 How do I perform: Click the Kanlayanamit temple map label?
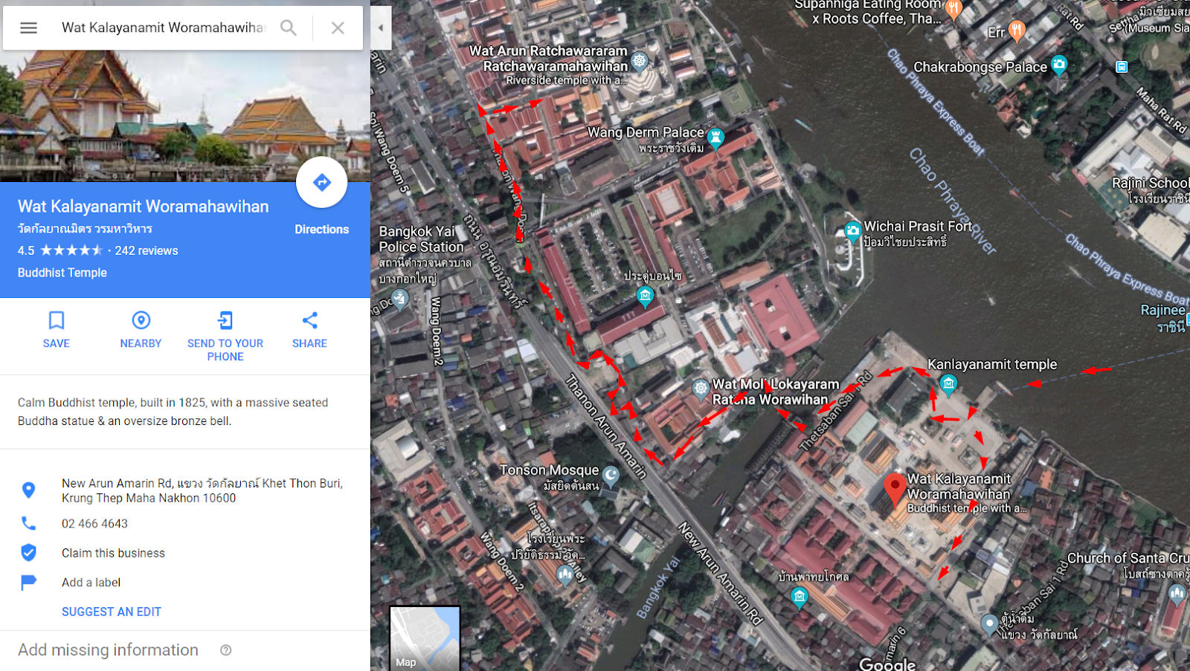pos(992,364)
